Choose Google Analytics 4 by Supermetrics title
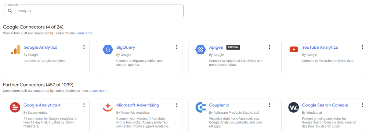 pyautogui.click(x=42, y=105)
